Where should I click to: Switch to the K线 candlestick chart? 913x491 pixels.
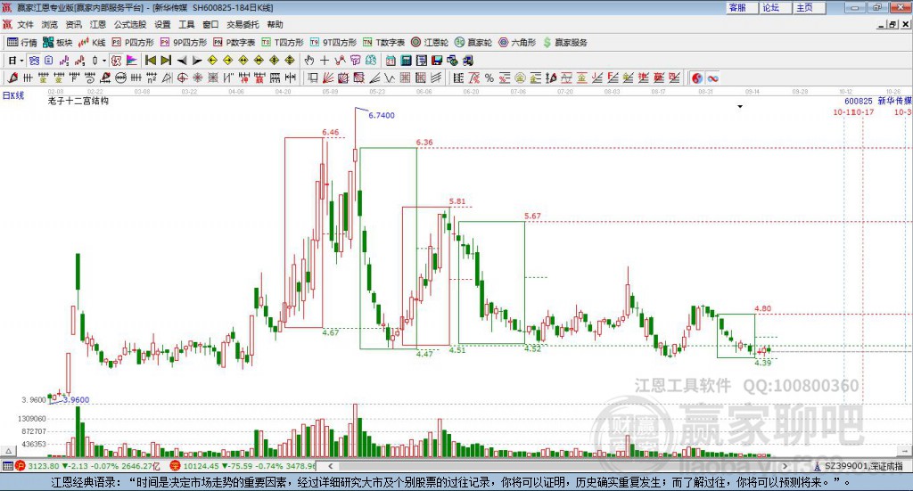pyautogui.click(x=92, y=43)
